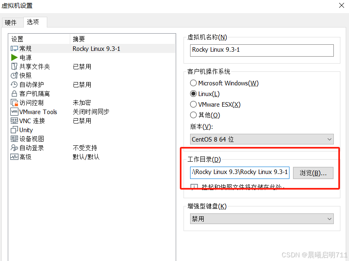349x261 pixels.
Task: Click the 快照 snapshot clock icon
Action: (14, 76)
